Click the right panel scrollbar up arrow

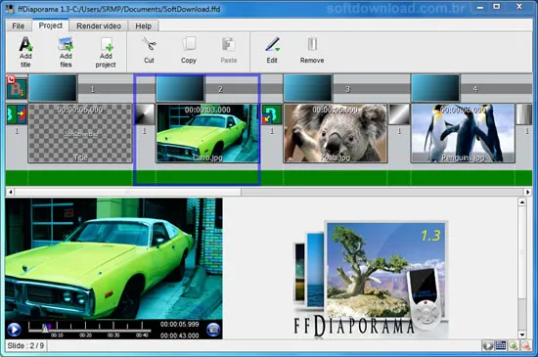point(522,202)
